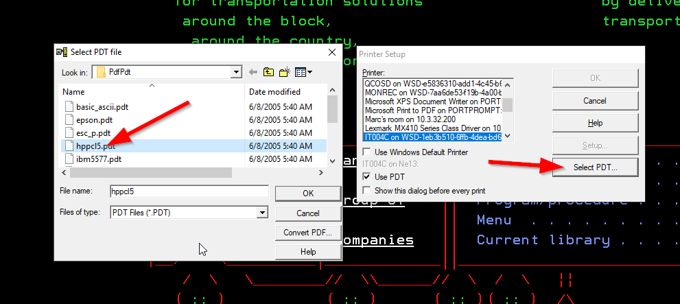Viewport: 680px width, 304px height.
Task: Uncheck the Use PDT checkbox
Action: 367,177
